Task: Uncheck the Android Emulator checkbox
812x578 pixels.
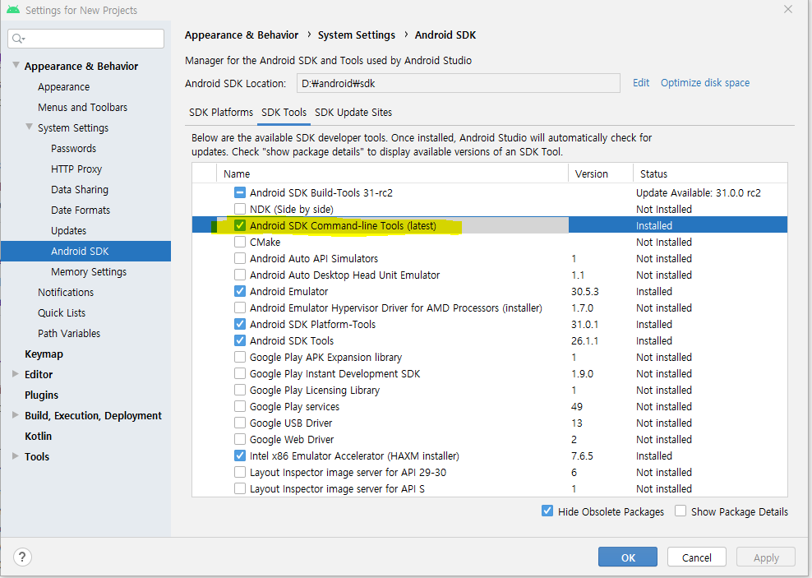Action: 240,291
